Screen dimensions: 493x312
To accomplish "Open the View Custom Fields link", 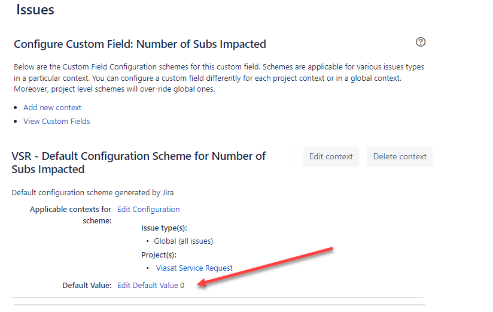I will coord(57,121).
